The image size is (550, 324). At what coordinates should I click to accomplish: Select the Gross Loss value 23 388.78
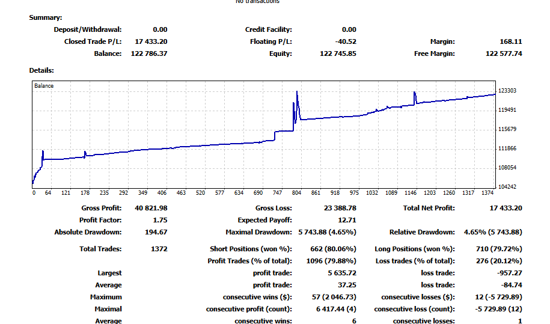coord(340,208)
